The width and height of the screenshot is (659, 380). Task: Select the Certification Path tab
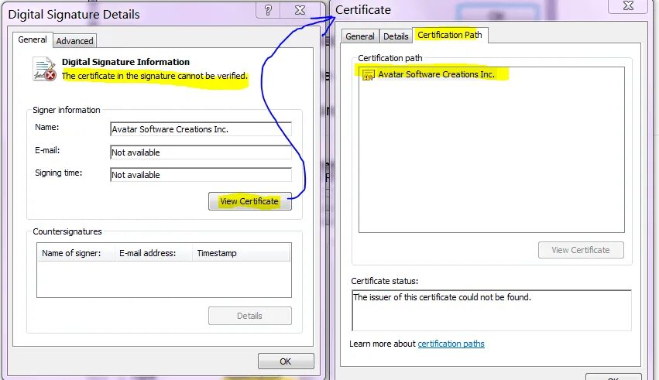coord(450,35)
